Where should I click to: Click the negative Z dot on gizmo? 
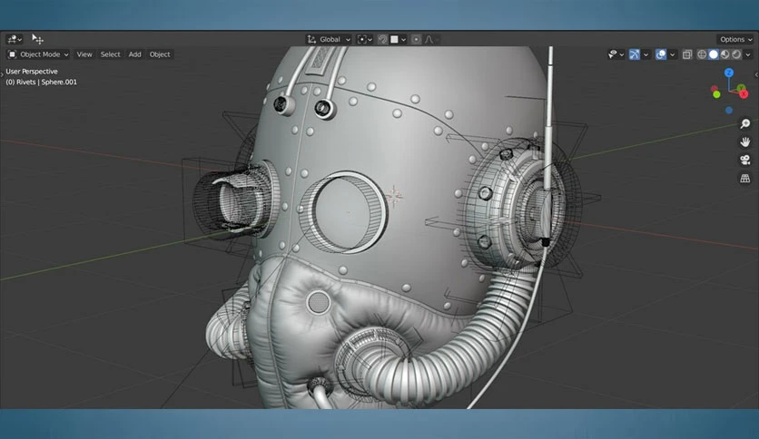(x=729, y=111)
